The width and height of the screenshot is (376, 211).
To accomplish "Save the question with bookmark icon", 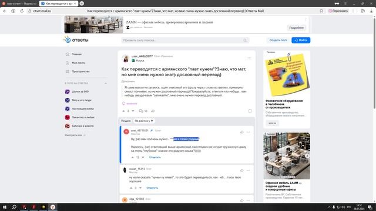I will point(250,111).
